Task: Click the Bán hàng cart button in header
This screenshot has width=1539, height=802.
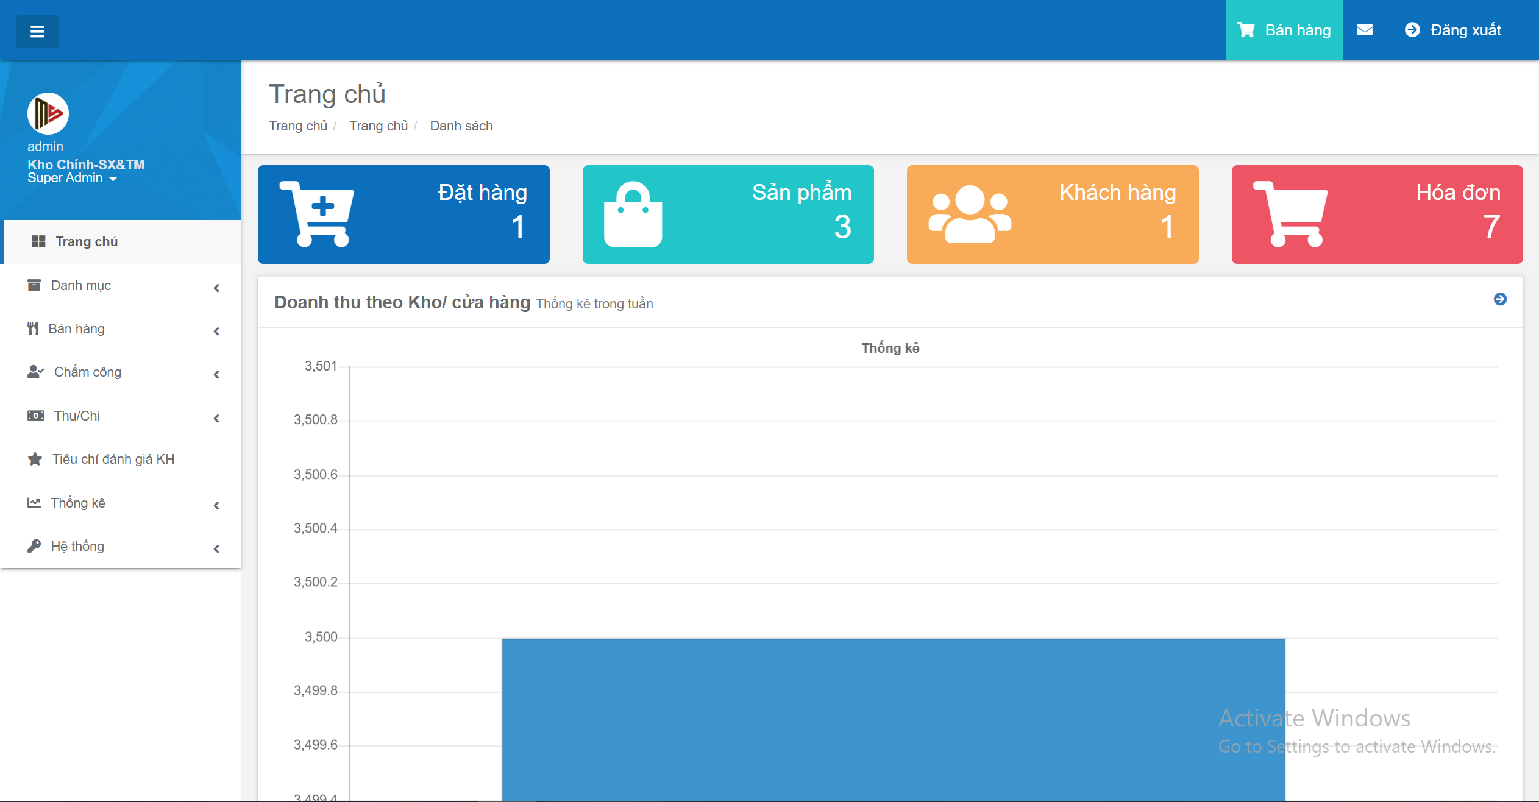Action: [x=1284, y=30]
